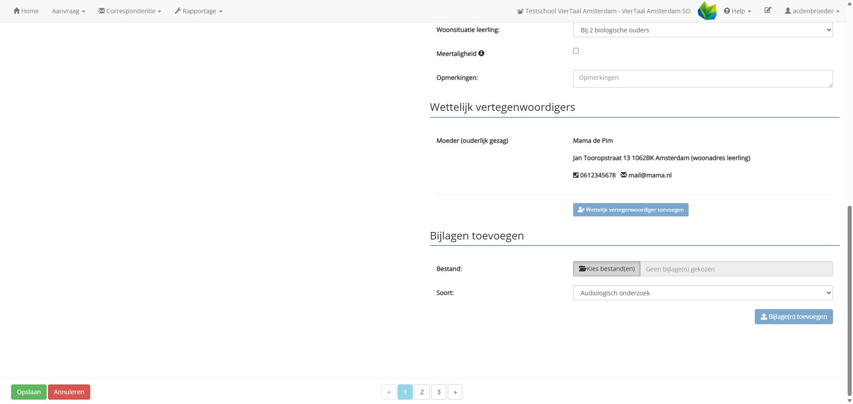This screenshot has width=853, height=404.
Task: Open the Aanvraag menu
Action: click(x=68, y=11)
